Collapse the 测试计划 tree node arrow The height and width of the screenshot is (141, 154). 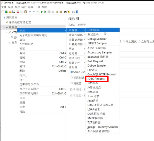2,17
